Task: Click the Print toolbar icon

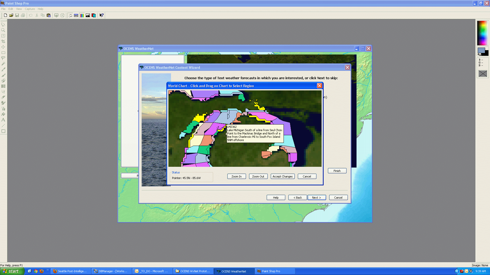Action: (x=23, y=15)
